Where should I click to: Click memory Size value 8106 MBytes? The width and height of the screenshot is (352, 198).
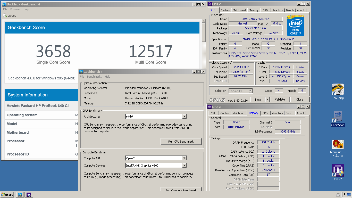pos(236,127)
